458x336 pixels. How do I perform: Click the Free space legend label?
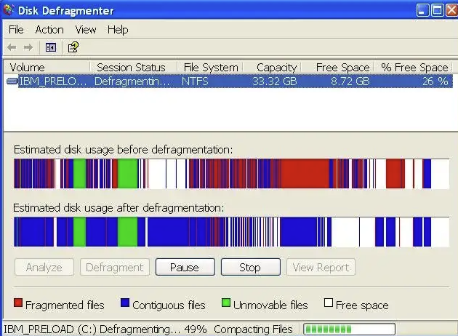[x=362, y=305]
